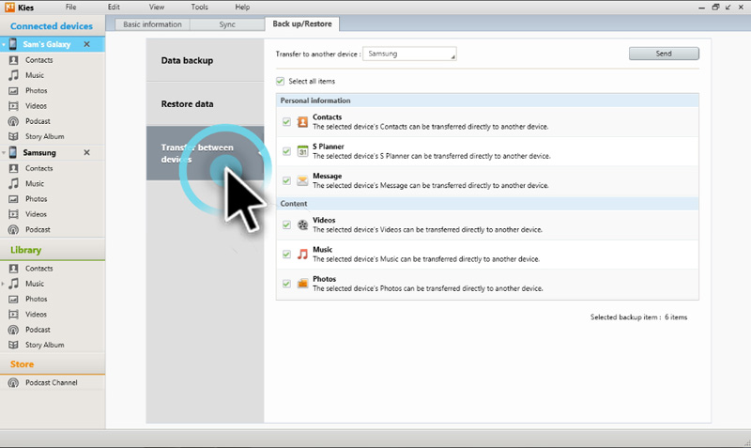Open the Help menu
The width and height of the screenshot is (751, 448).
coord(242,8)
